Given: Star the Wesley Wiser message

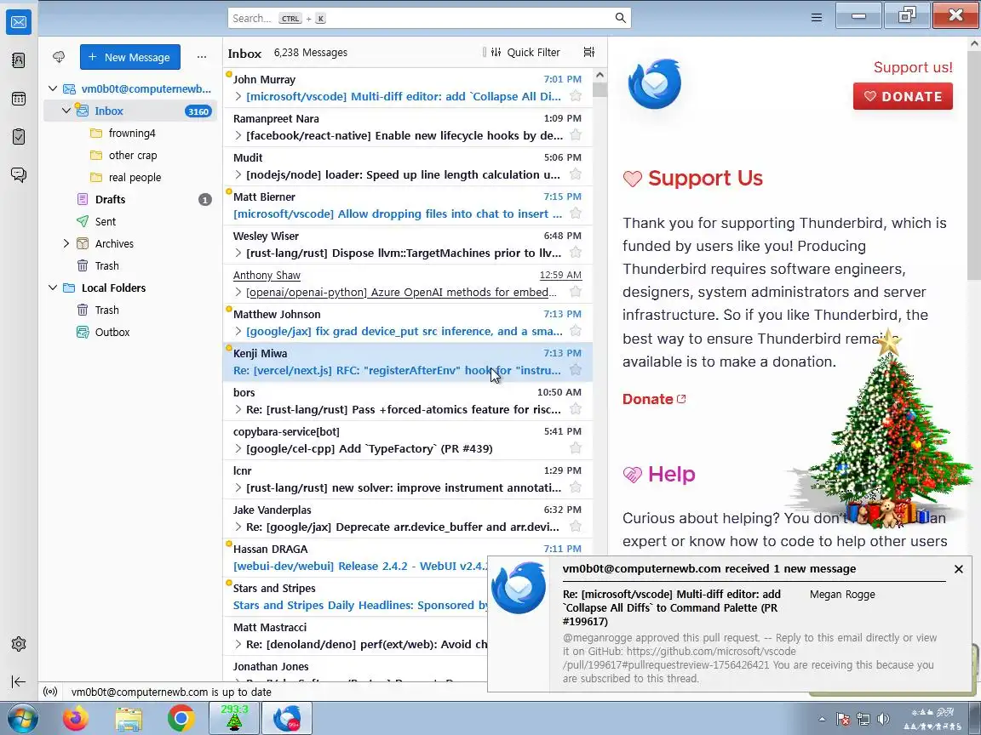Looking at the screenshot, I should [x=576, y=253].
